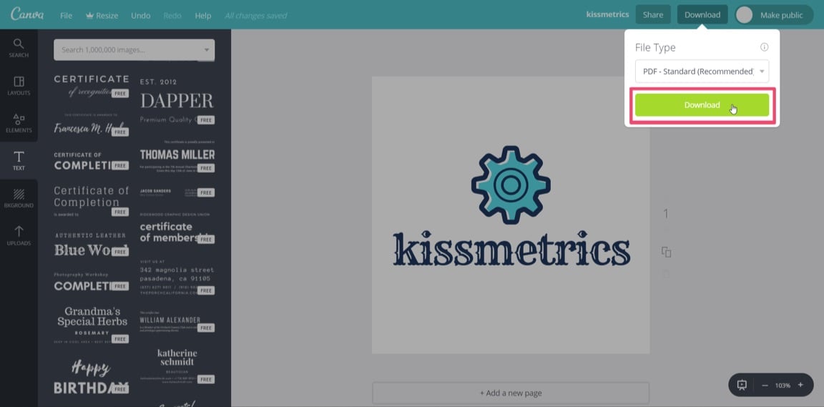Open the PDF - Standard file type dropdown

[702, 71]
